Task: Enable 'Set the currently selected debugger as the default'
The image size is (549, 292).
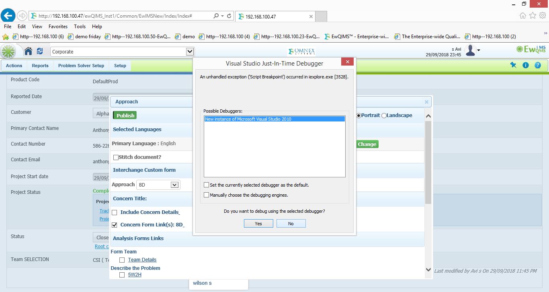Action: click(x=207, y=185)
